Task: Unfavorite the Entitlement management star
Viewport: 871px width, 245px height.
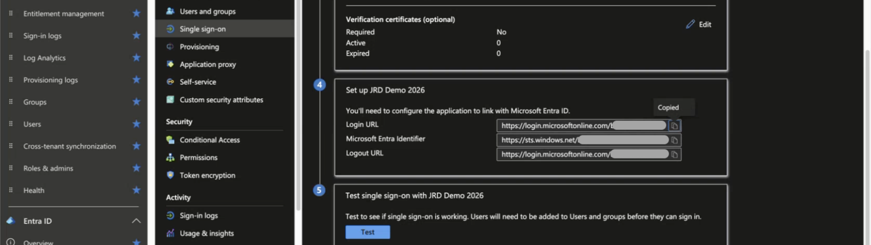Action: click(136, 14)
